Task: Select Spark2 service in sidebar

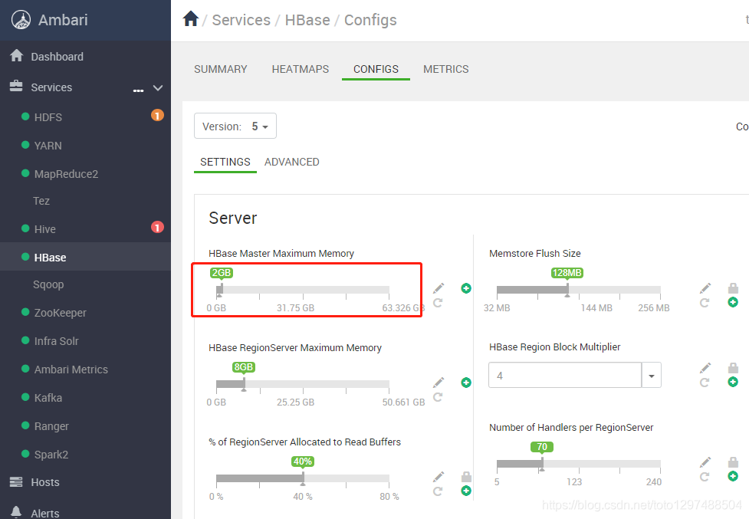Action: coord(51,455)
